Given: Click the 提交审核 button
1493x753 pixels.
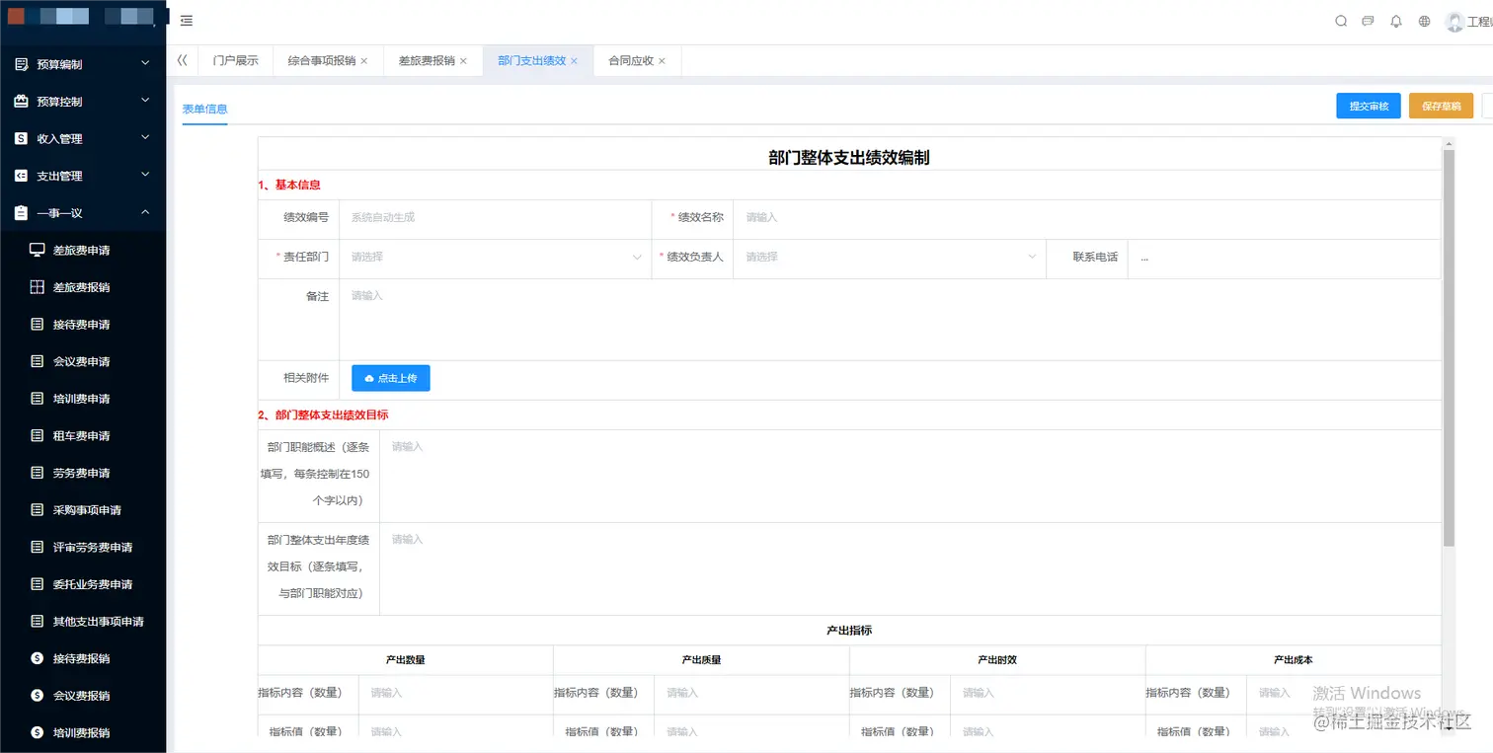Looking at the screenshot, I should click(1368, 106).
